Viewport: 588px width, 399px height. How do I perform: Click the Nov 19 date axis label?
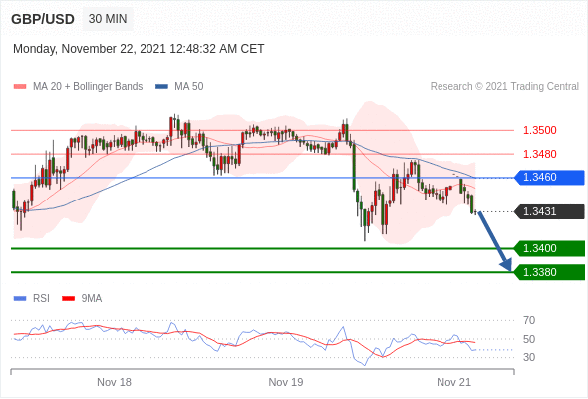coord(286,382)
